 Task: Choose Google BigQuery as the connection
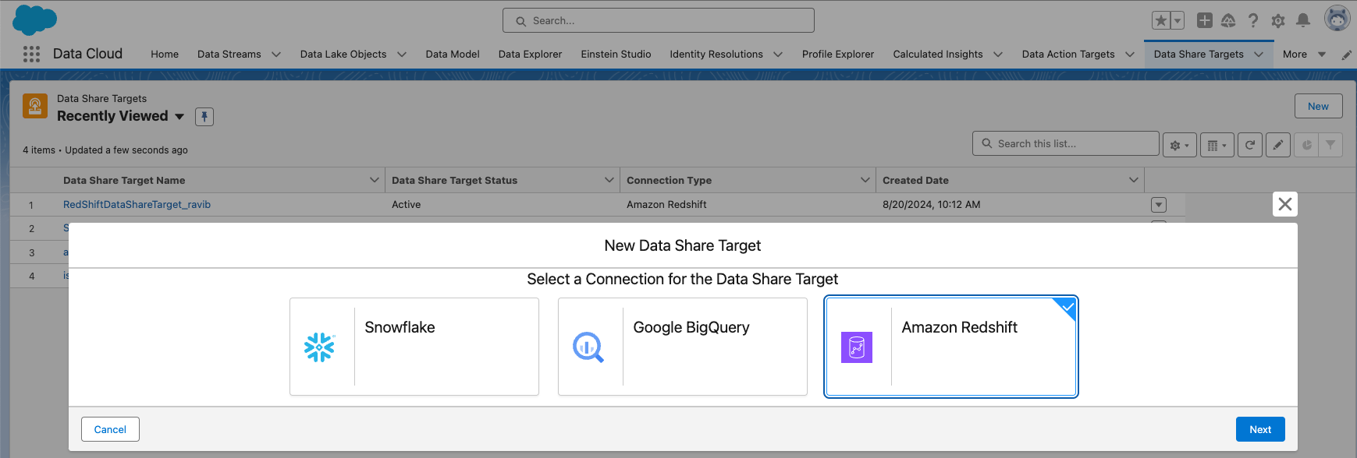click(683, 347)
